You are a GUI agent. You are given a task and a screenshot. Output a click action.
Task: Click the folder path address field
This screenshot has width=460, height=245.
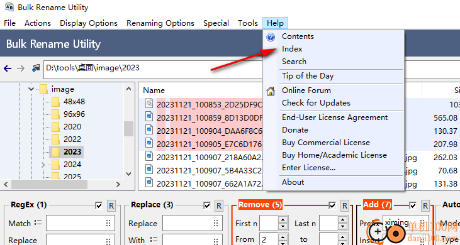tap(154, 69)
